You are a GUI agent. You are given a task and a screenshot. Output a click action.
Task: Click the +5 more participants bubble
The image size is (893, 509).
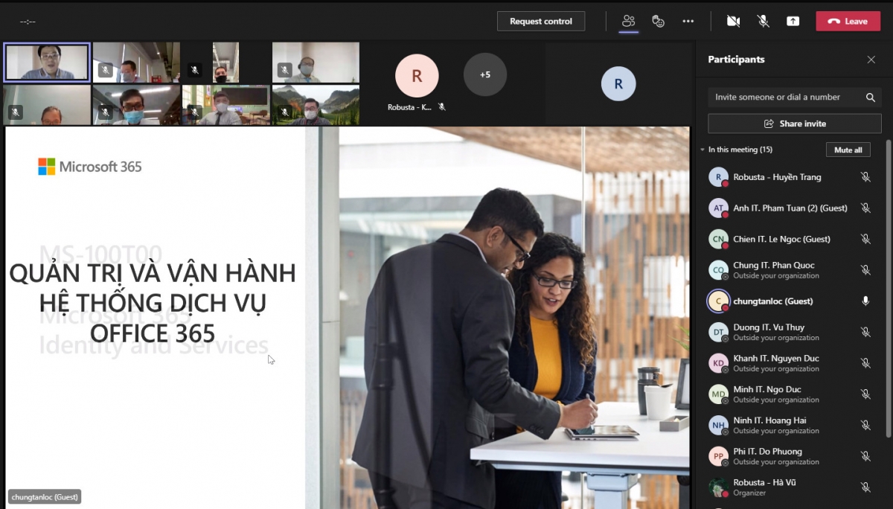pos(485,74)
